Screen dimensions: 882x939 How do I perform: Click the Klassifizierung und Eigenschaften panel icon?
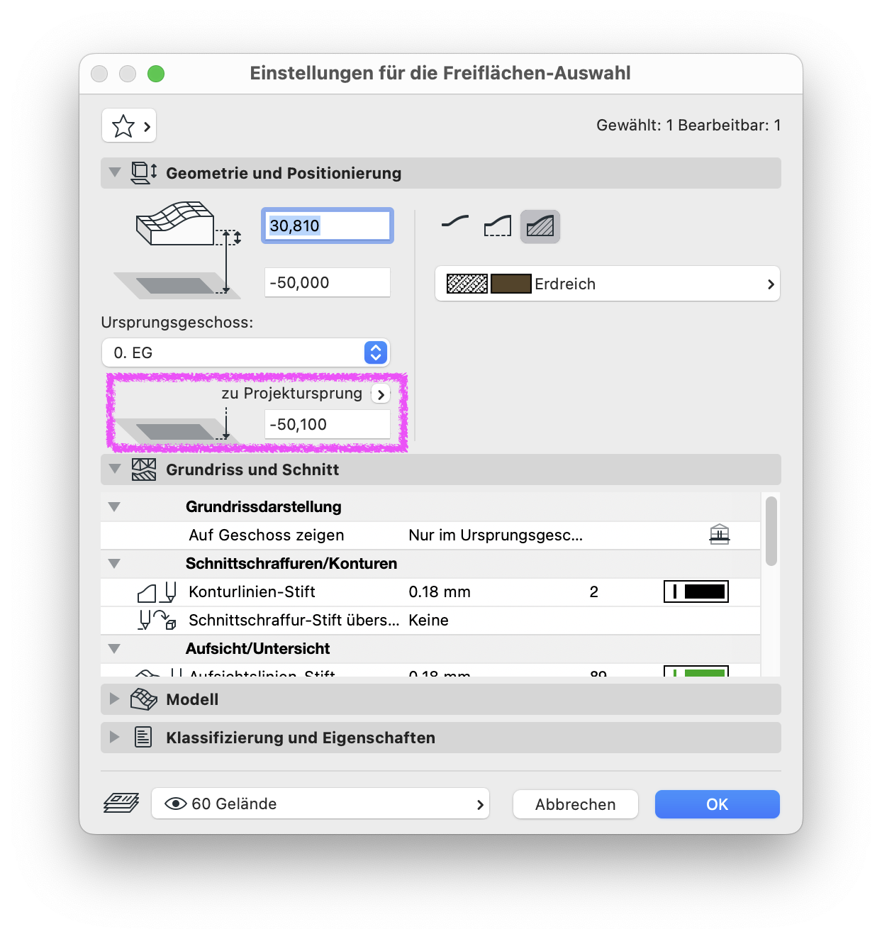tap(143, 738)
